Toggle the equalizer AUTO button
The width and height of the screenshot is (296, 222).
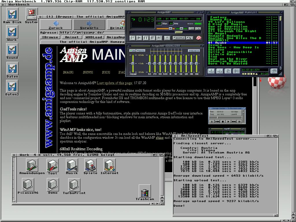click(141, 51)
